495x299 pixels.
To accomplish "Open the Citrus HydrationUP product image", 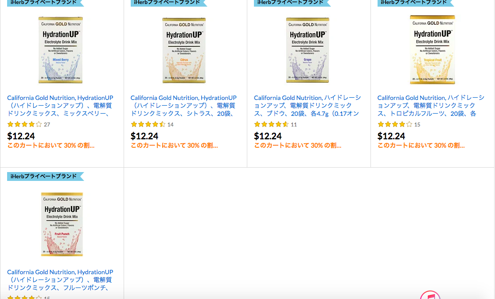I will pyautogui.click(x=184, y=50).
